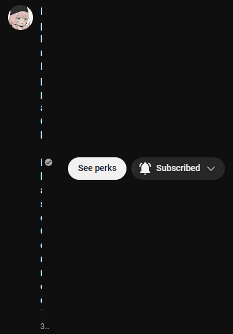The height and width of the screenshot is (334, 233).
Task: Expand the Subscribed dropdown chevron
Action: pos(211,169)
